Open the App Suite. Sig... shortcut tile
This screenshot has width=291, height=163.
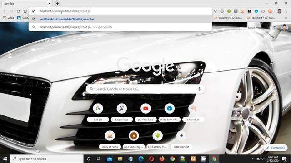(134, 139)
